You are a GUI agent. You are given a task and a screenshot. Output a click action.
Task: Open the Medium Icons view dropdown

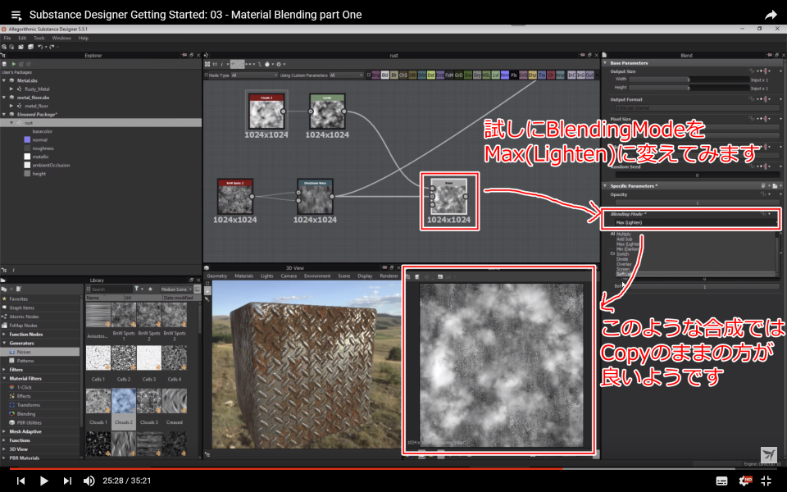coord(175,289)
